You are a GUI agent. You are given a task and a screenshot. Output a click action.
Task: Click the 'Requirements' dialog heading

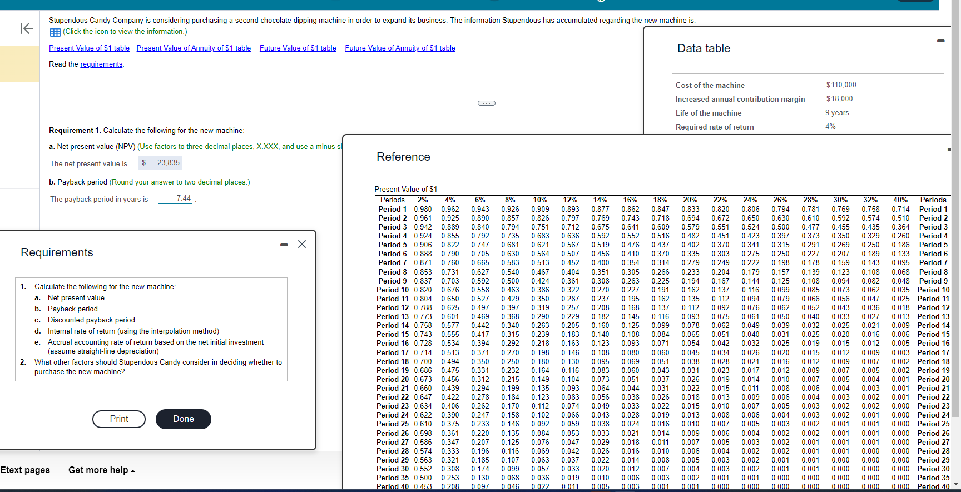tap(57, 252)
